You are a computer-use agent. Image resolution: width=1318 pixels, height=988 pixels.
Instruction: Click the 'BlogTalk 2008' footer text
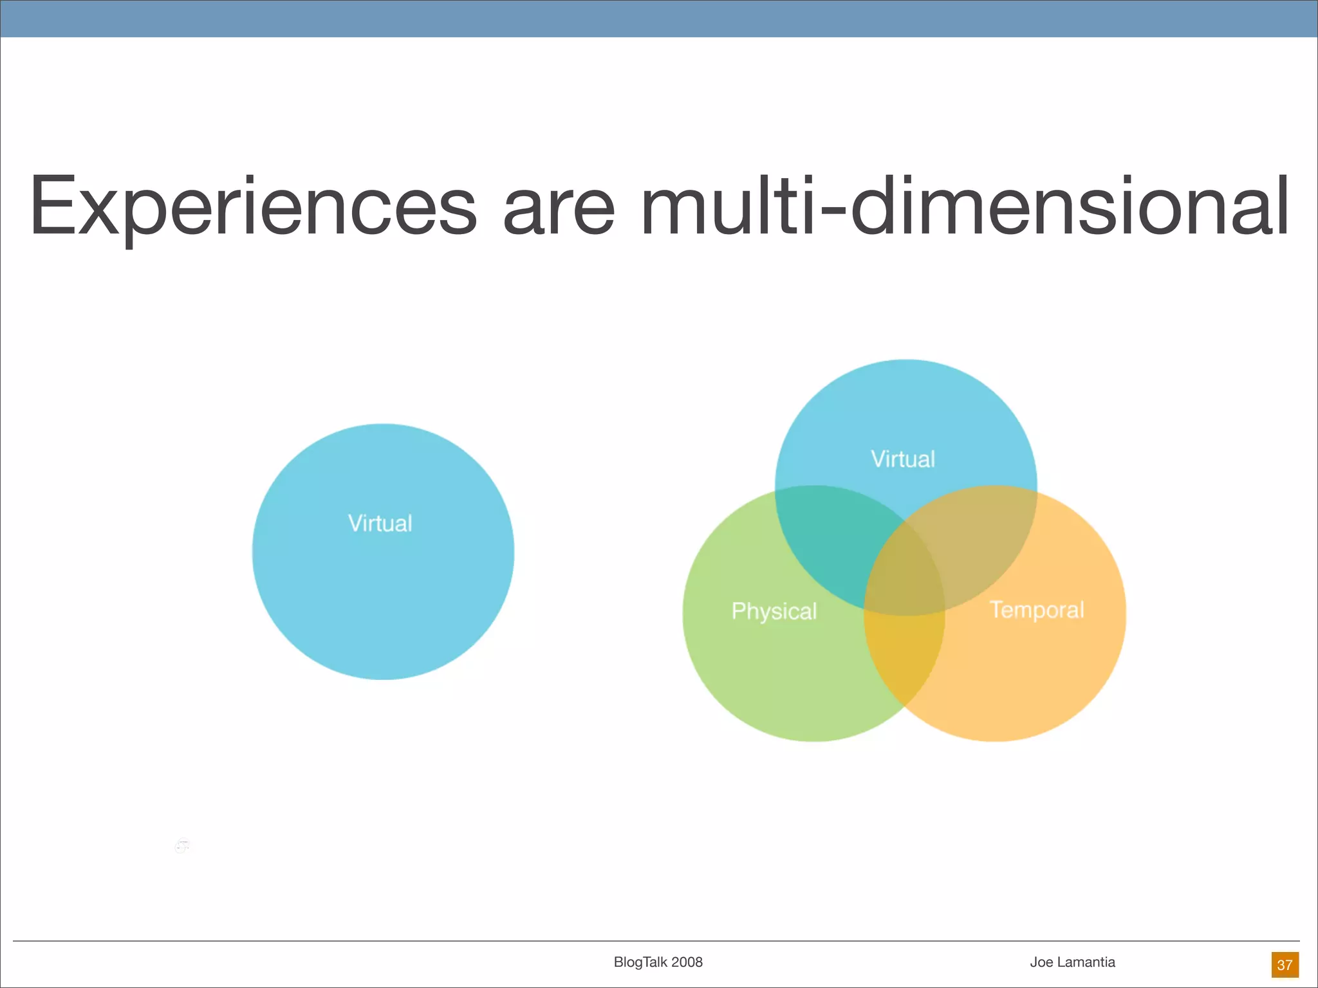coord(658,962)
